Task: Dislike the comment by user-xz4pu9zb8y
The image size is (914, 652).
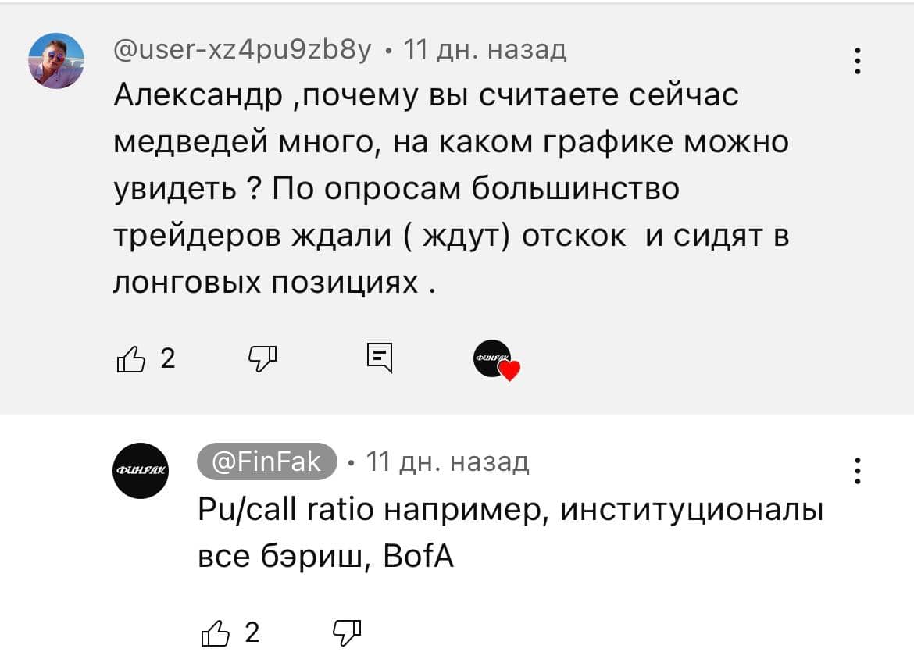Action: pos(262,358)
